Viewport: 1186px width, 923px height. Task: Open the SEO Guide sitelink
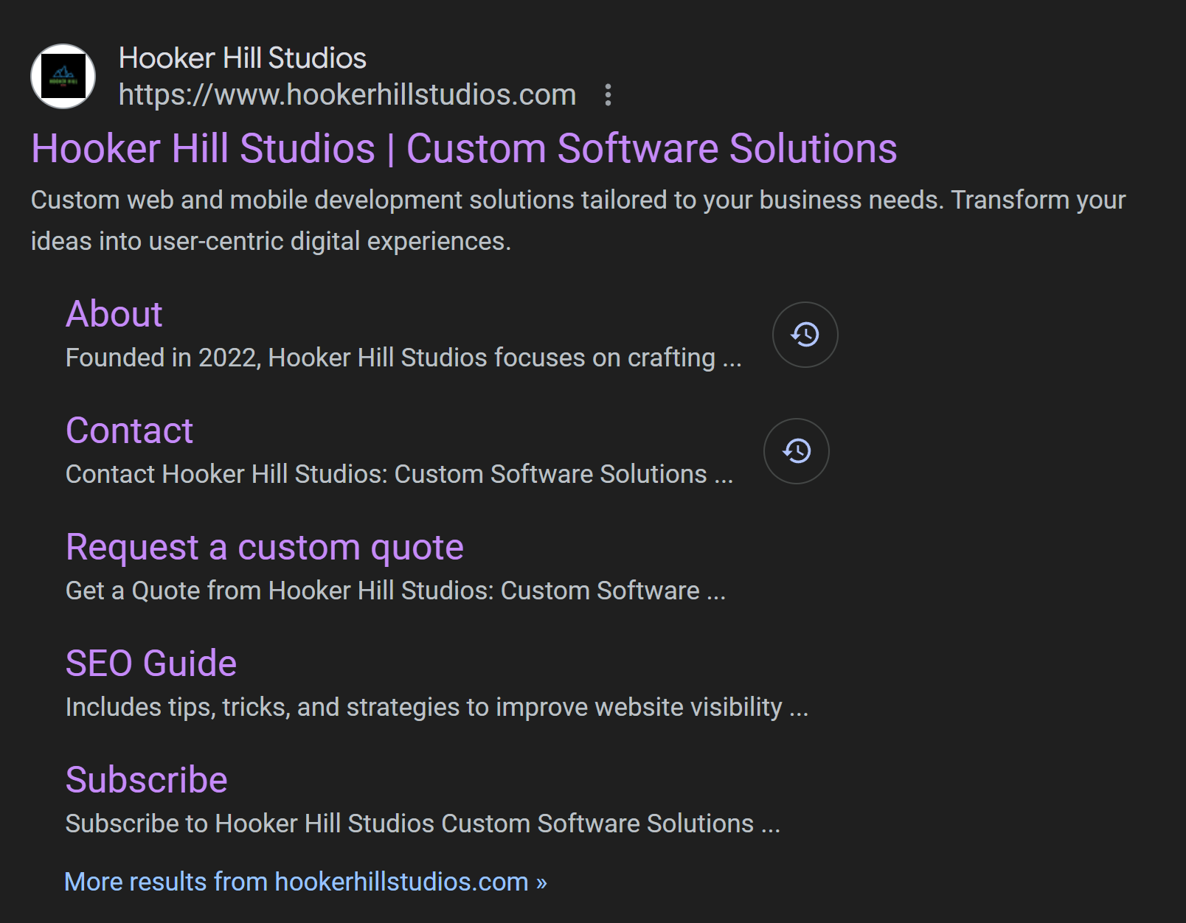151,663
